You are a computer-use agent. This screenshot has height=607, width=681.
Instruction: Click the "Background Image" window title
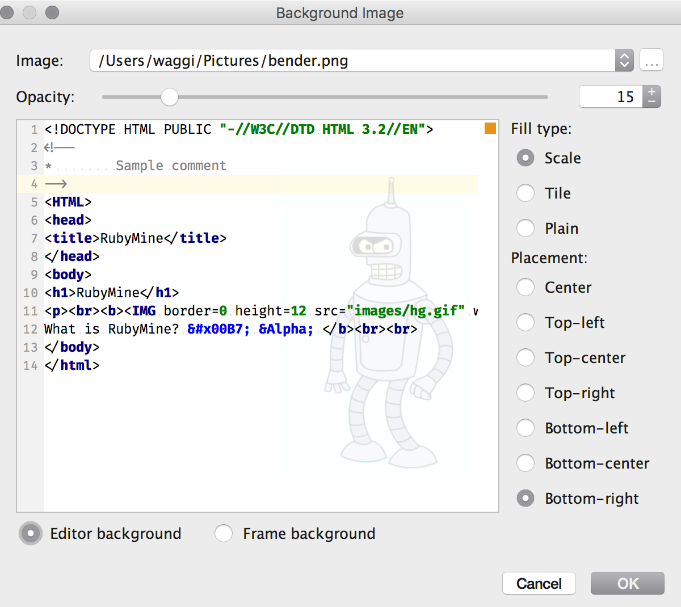click(340, 12)
